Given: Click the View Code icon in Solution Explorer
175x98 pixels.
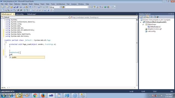Looking at the screenshot, I should (x=151, y=17).
